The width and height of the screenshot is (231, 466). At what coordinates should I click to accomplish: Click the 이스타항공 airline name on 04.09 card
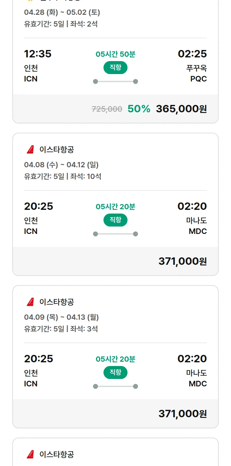57,302
